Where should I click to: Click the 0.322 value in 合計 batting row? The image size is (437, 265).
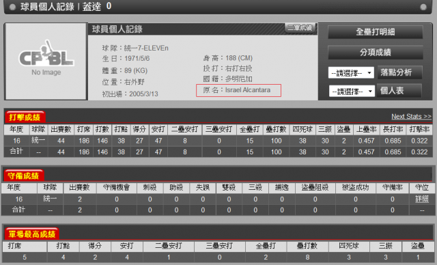[419, 152]
